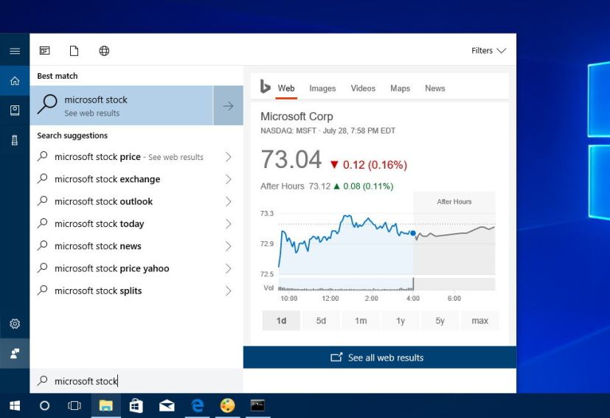The image size is (610, 418).
Task: Click the After Hours 73.12 value
Action: click(319, 187)
